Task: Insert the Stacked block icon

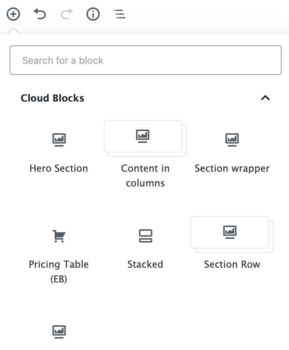Action: (x=146, y=236)
